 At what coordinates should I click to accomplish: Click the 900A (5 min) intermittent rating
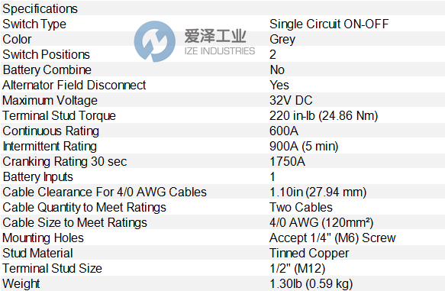coord(304,147)
